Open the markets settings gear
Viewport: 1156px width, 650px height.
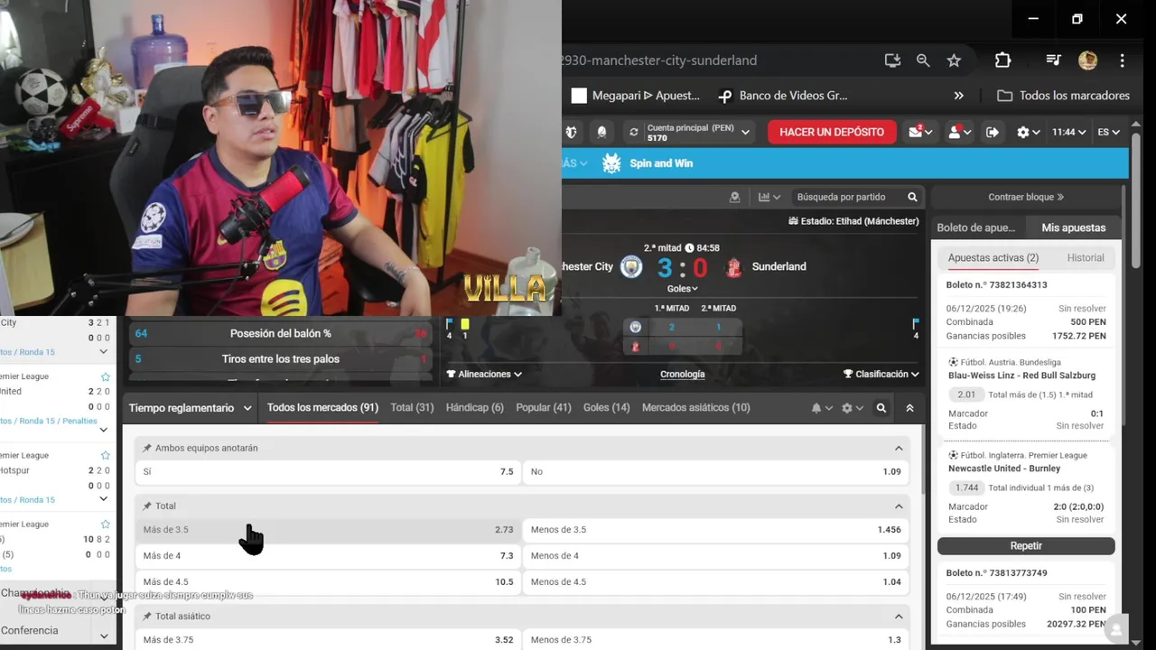(x=852, y=408)
